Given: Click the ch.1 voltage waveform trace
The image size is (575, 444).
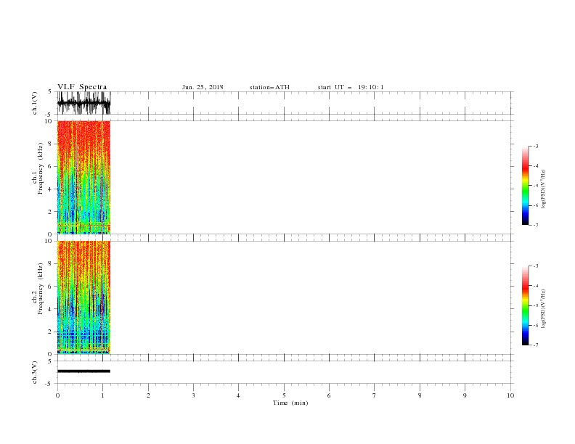Looking at the screenshot, I should pos(84,103).
